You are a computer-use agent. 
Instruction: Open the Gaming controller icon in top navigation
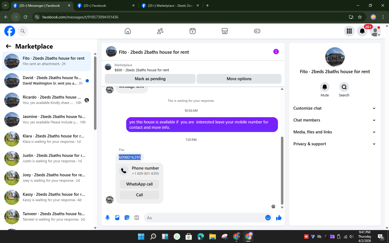(x=257, y=31)
